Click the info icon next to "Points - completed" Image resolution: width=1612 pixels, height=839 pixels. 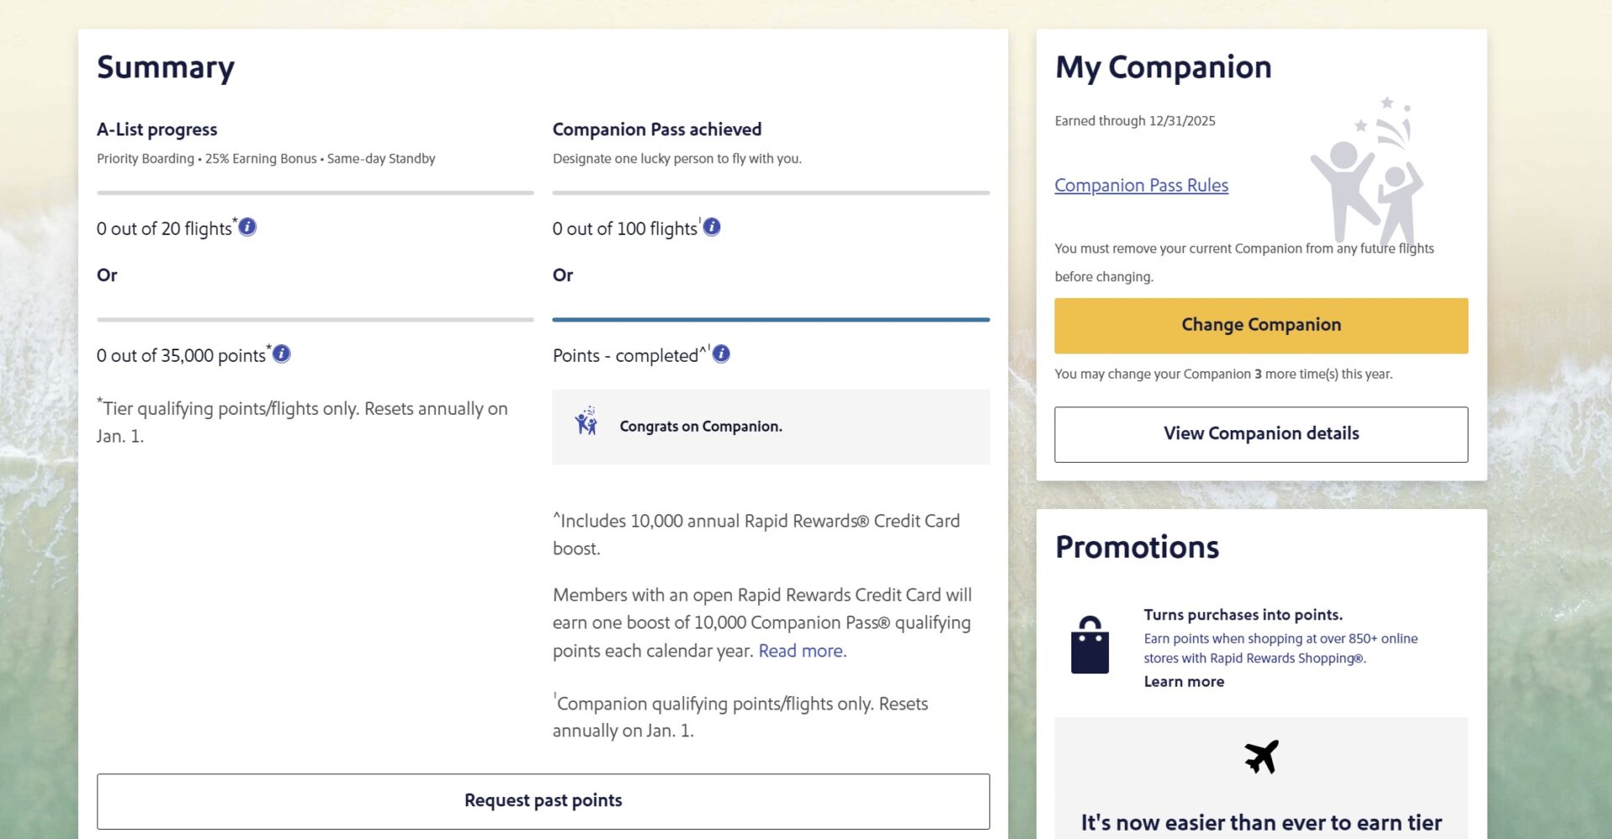point(720,354)
